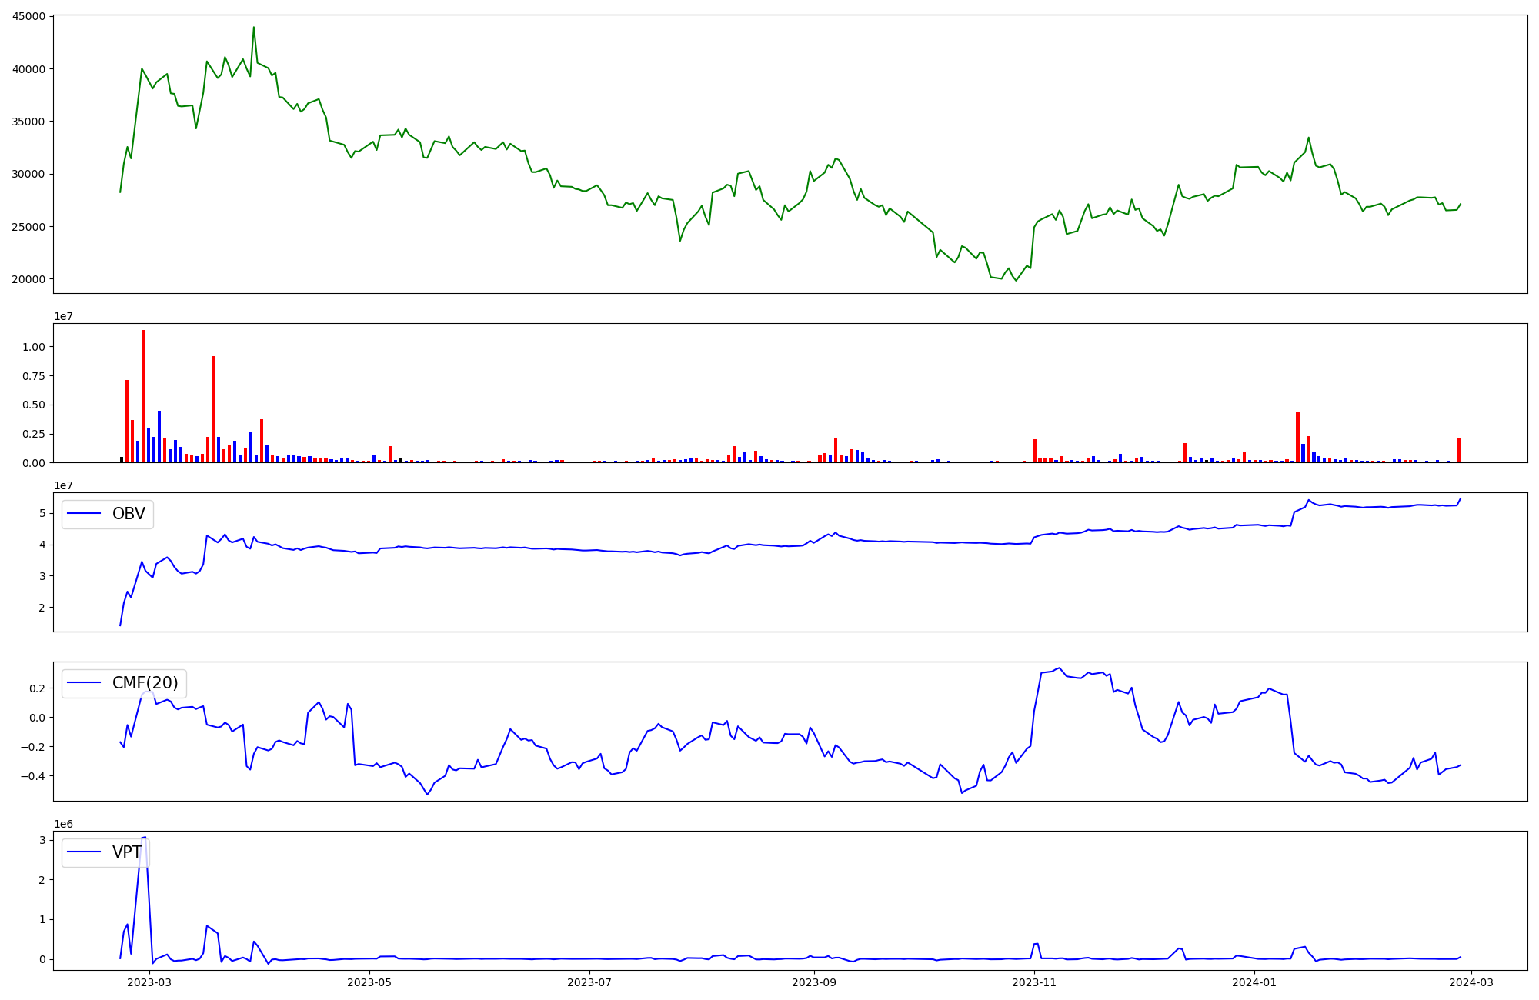Click the 35000 price axis tick label

28,122
